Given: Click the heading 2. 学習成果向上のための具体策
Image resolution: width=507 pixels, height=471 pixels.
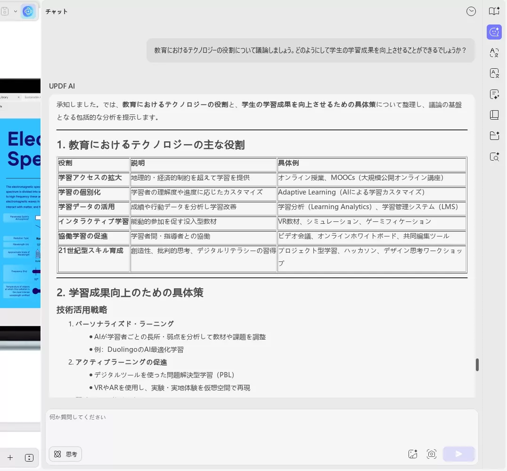Looking at the screenshot, I should (x=130, y=292).
